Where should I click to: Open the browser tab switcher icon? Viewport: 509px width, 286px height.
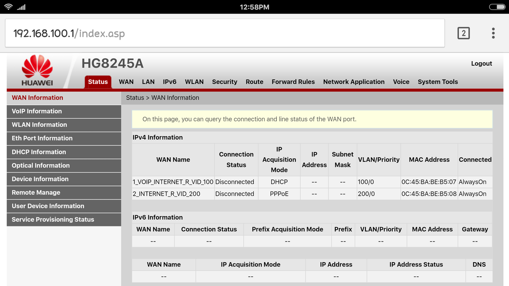(x=463, y=33)
